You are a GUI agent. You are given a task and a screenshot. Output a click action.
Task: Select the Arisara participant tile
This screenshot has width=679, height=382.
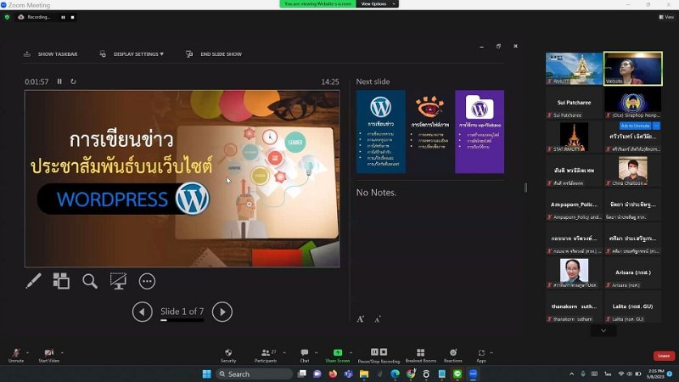(x=632, y=272)
